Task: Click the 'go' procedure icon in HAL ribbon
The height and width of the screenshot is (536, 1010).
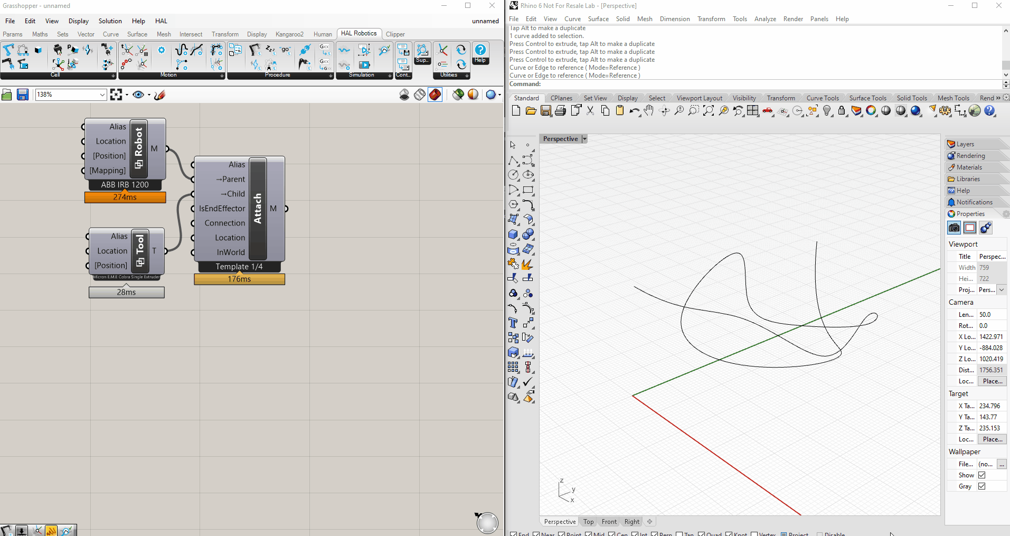Action: tap(286, 50)
